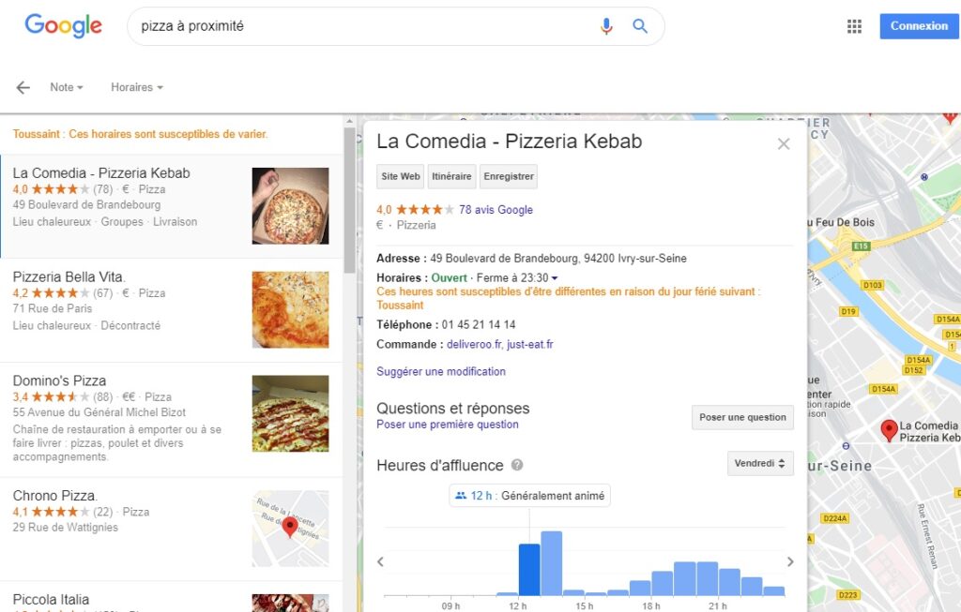The height and width of the screenshot is (612, 961).
Task: Open the Horaires filter dropdown
Action: pyautogui.click(x=137, y=87)
